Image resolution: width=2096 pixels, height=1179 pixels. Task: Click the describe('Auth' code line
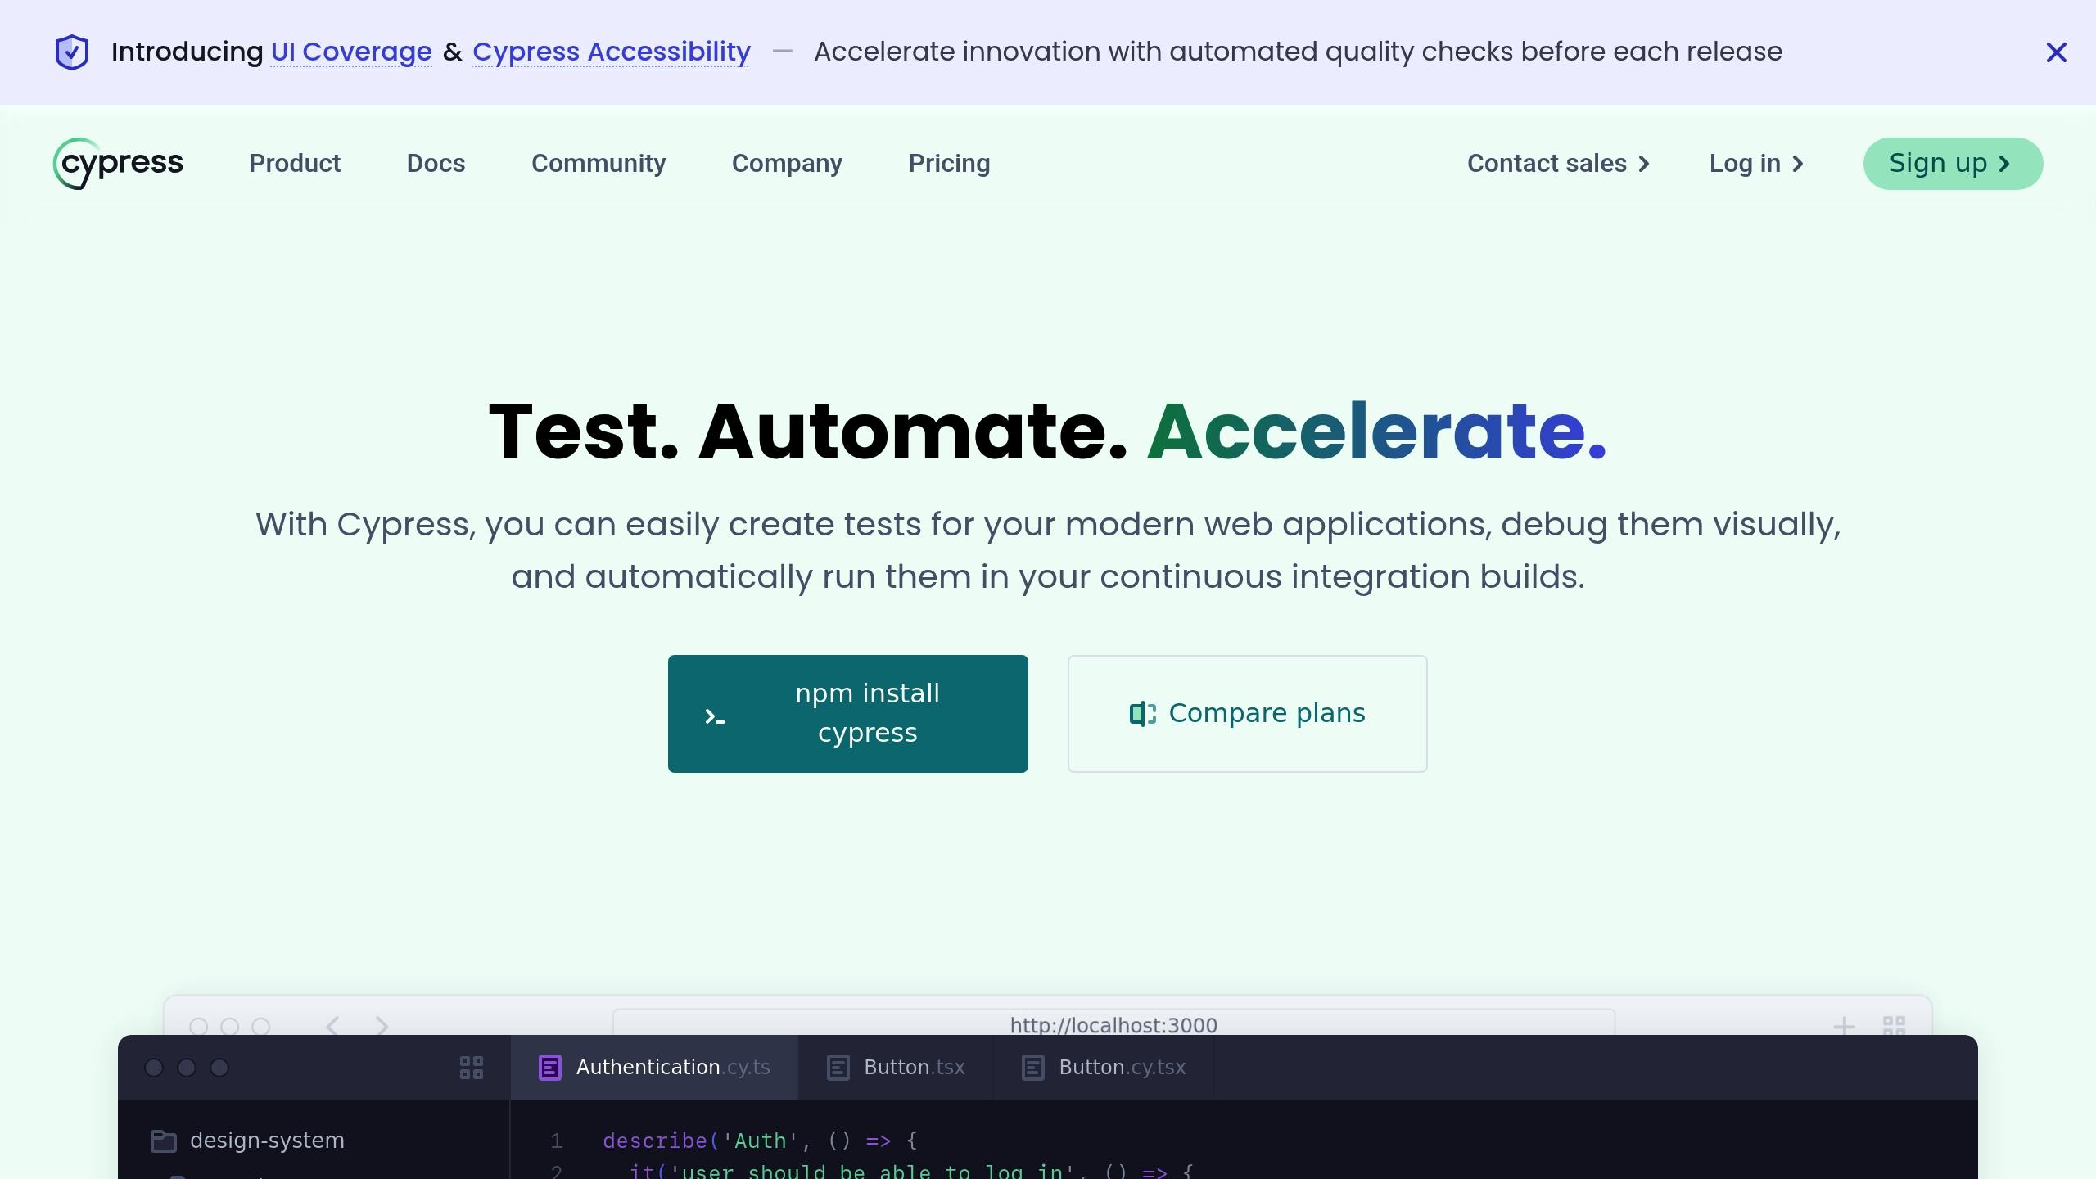(760, 1141)
